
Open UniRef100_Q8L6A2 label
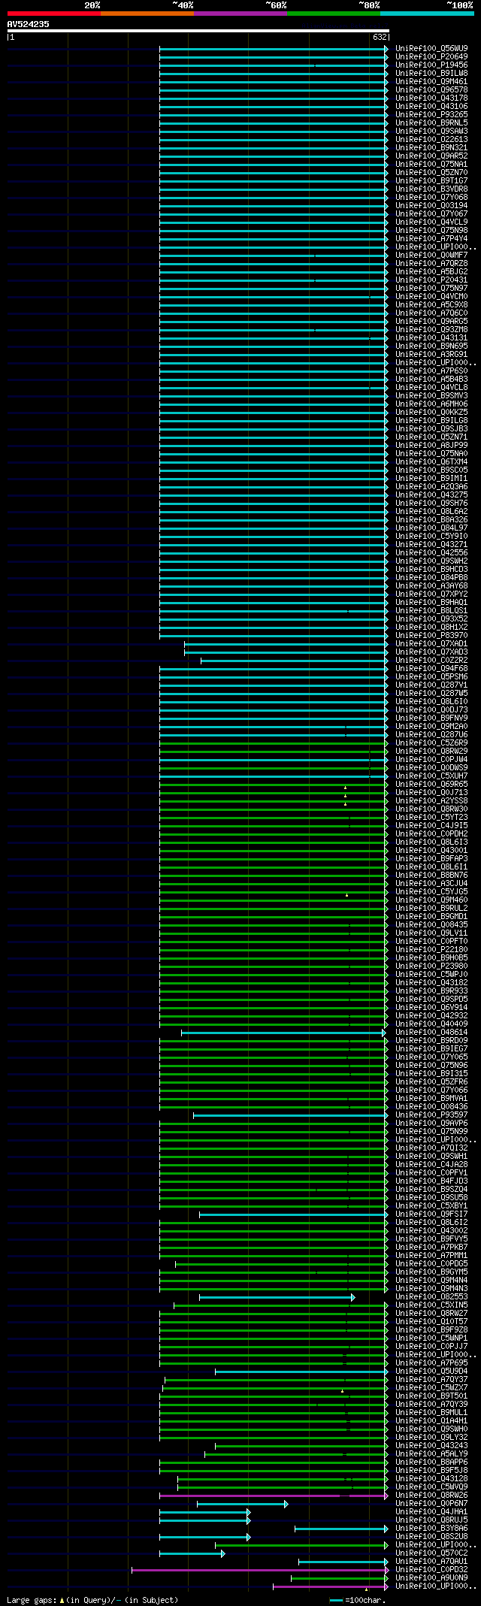431,511
